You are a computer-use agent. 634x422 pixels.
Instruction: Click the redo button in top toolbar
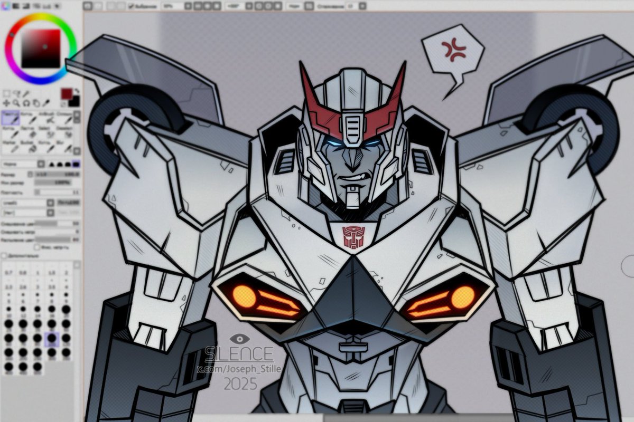pyautogui.click(x=98, y=6)
